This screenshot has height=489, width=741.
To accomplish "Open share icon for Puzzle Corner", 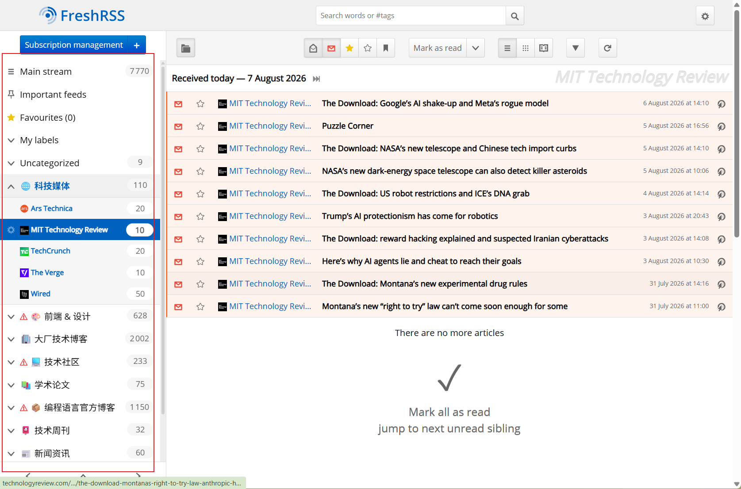I will tap(721, 126).
